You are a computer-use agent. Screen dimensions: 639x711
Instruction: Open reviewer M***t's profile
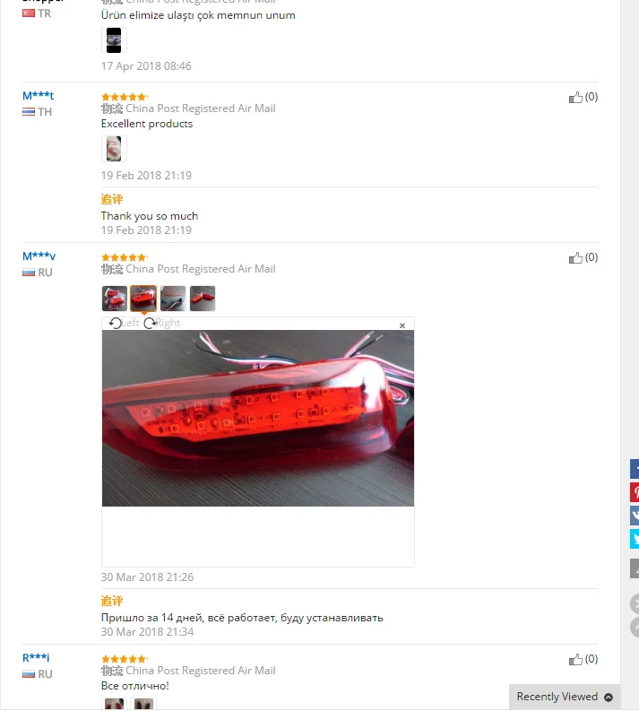(38, 96)
